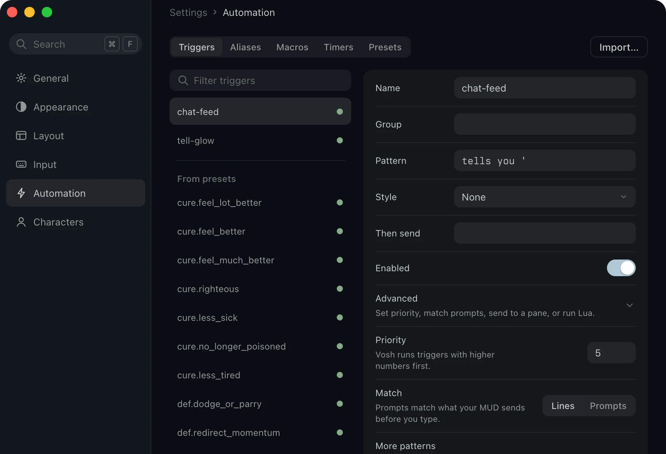This screenshot has width=666, height=454.
Task: Select the chat-feed trigger
Action: pyautogui.click(x=260, y=111)
